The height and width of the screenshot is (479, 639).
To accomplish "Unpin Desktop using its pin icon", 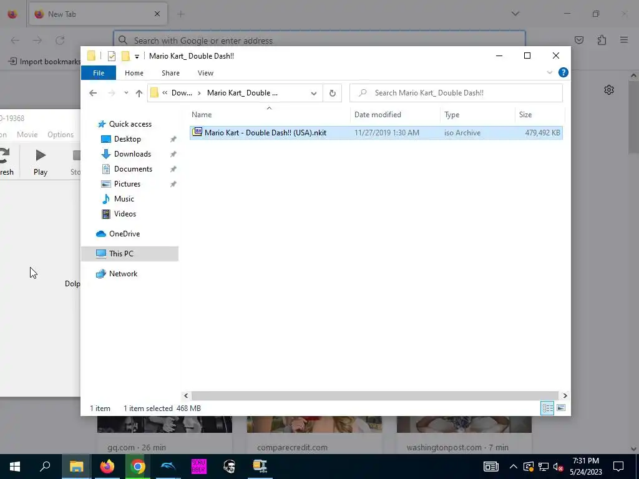I will pyautogui.click(x=173, y=139).
